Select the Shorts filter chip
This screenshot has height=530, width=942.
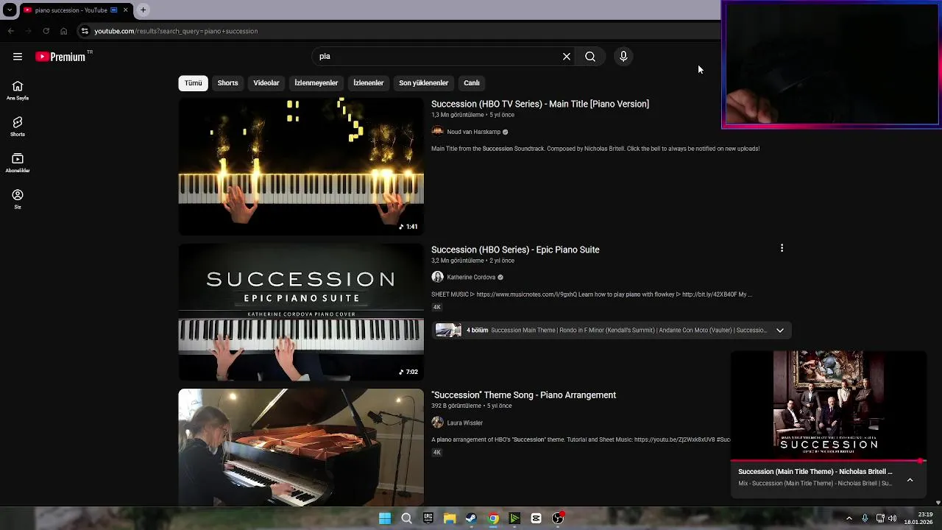(x=227, y=83)
